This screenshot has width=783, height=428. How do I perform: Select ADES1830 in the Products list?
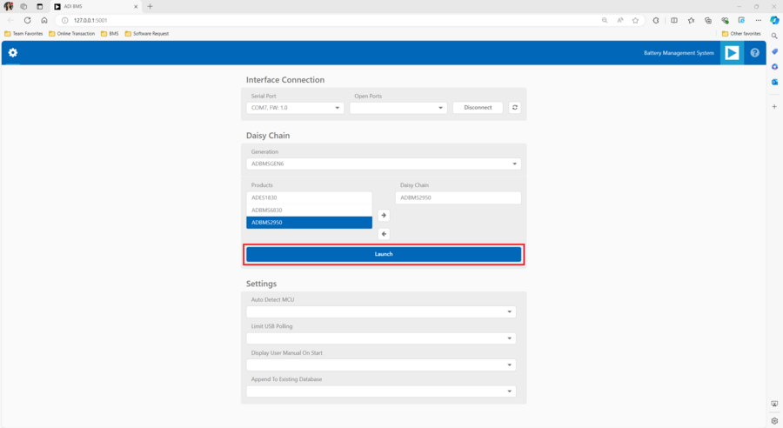[x=309, y=197]
